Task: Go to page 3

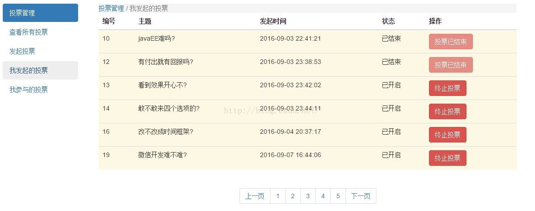Action: tap(308, 196)
